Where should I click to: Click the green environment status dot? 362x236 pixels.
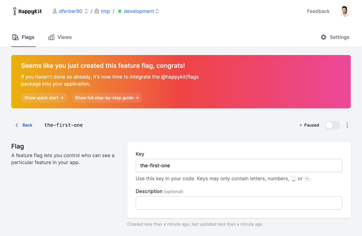[120, 11]
